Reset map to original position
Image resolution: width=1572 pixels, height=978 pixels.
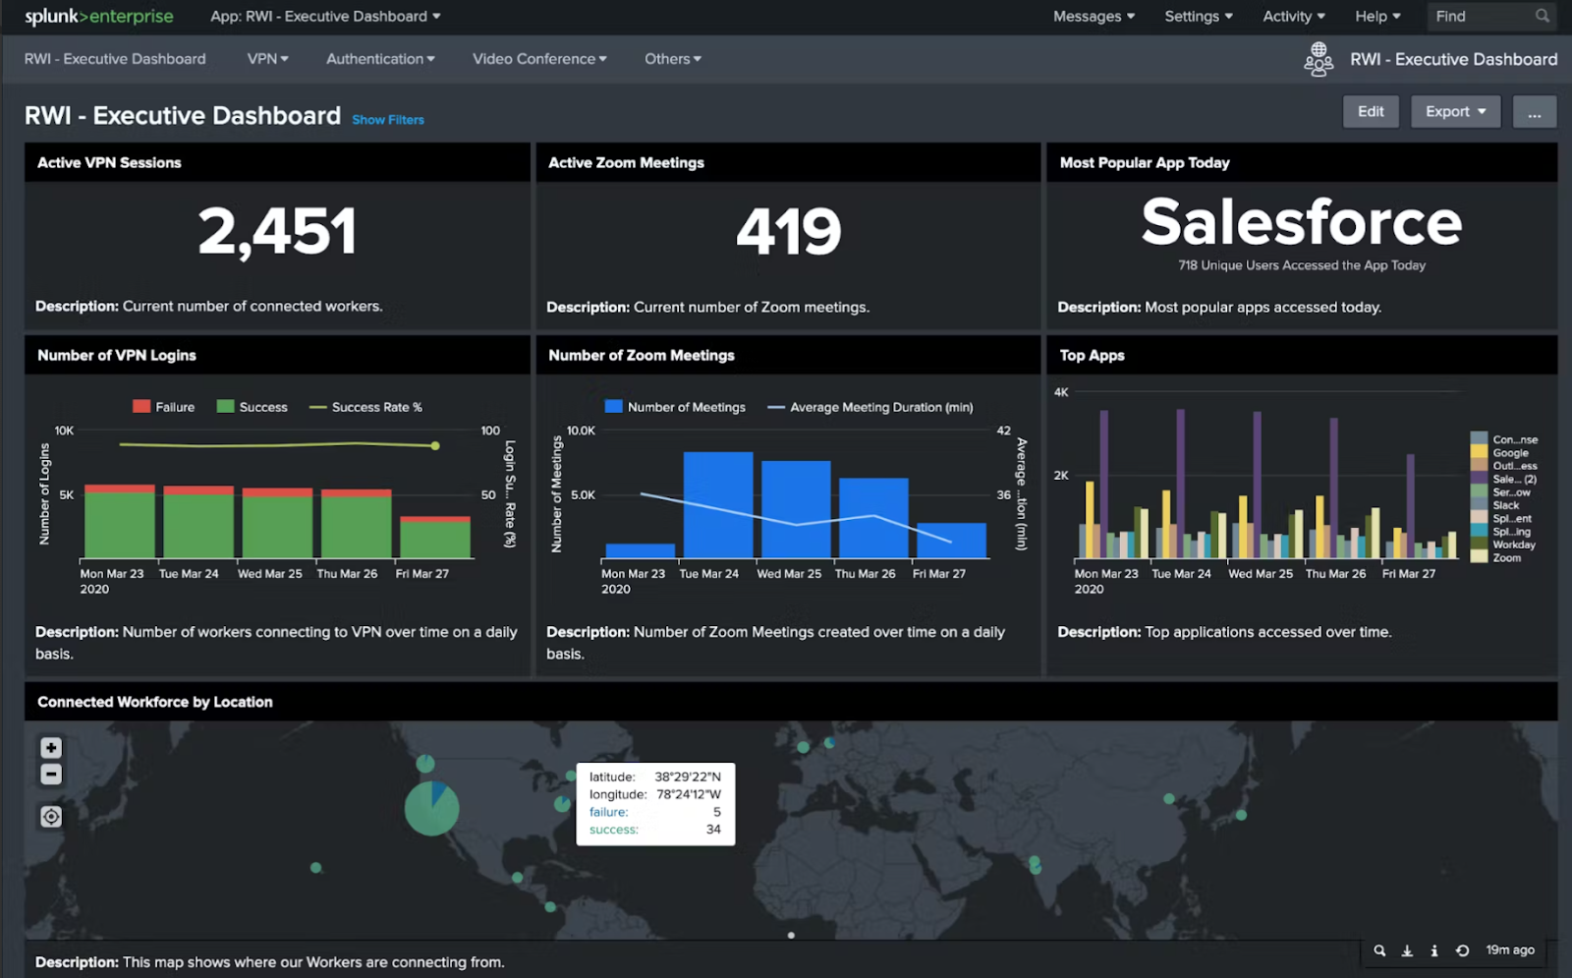tap(51, 817)
